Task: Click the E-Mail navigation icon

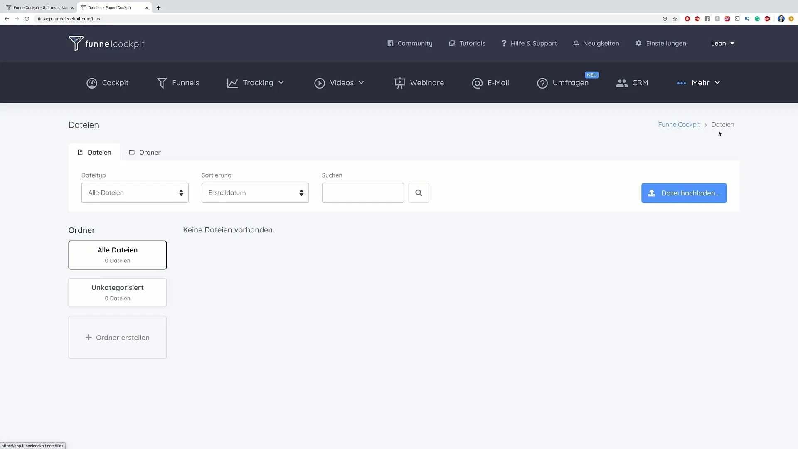Action: coord(477,83)
